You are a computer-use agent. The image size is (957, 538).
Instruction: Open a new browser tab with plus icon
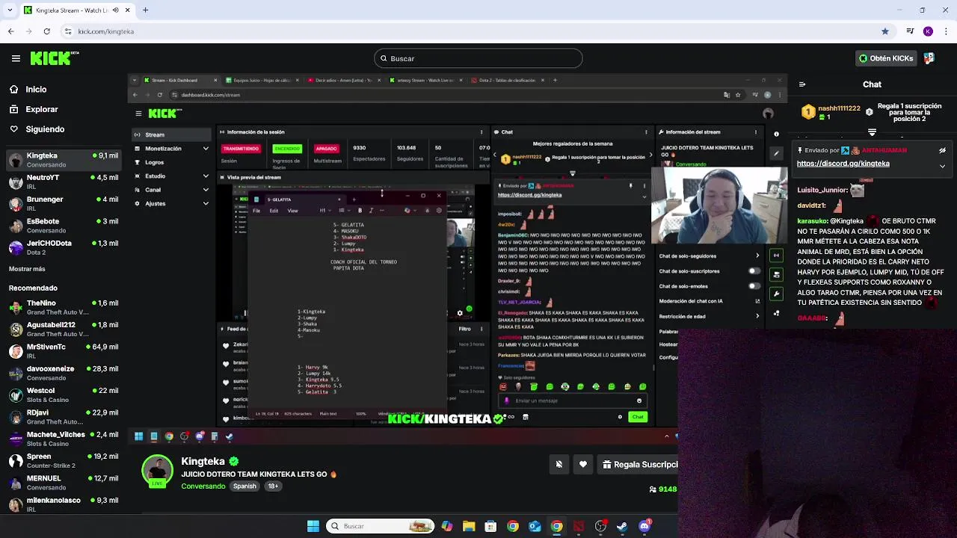click(145, 10)
